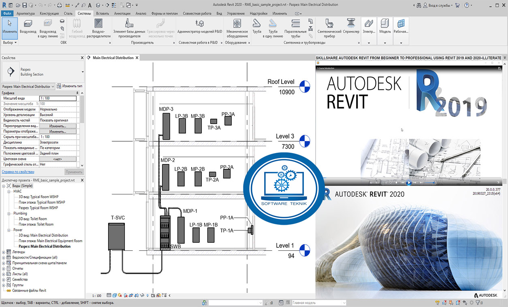Open Элемент базы данных производителя tool
The image size is (508, 307).
click(129, 28)
